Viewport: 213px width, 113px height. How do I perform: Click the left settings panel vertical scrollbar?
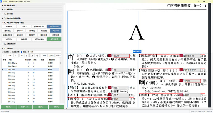coord(64,45)
